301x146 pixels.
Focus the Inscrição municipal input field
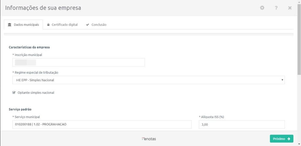pos(78,62)
